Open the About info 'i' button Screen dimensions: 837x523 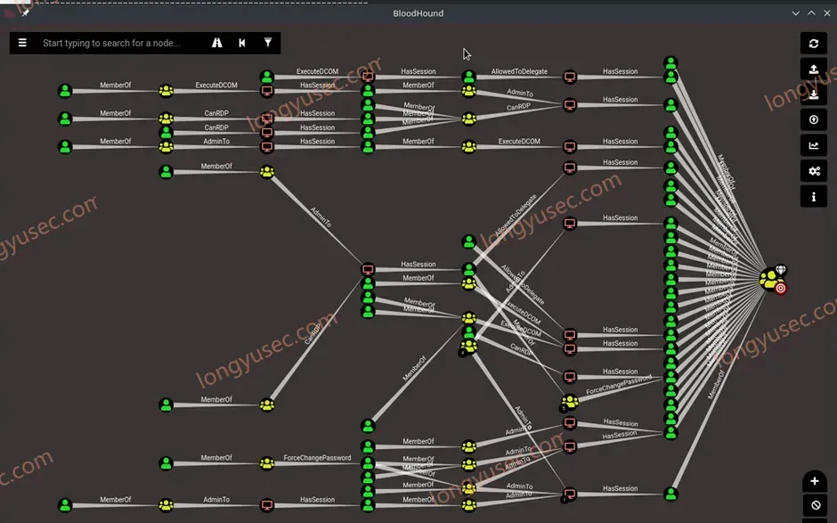(x=814, y=197)
